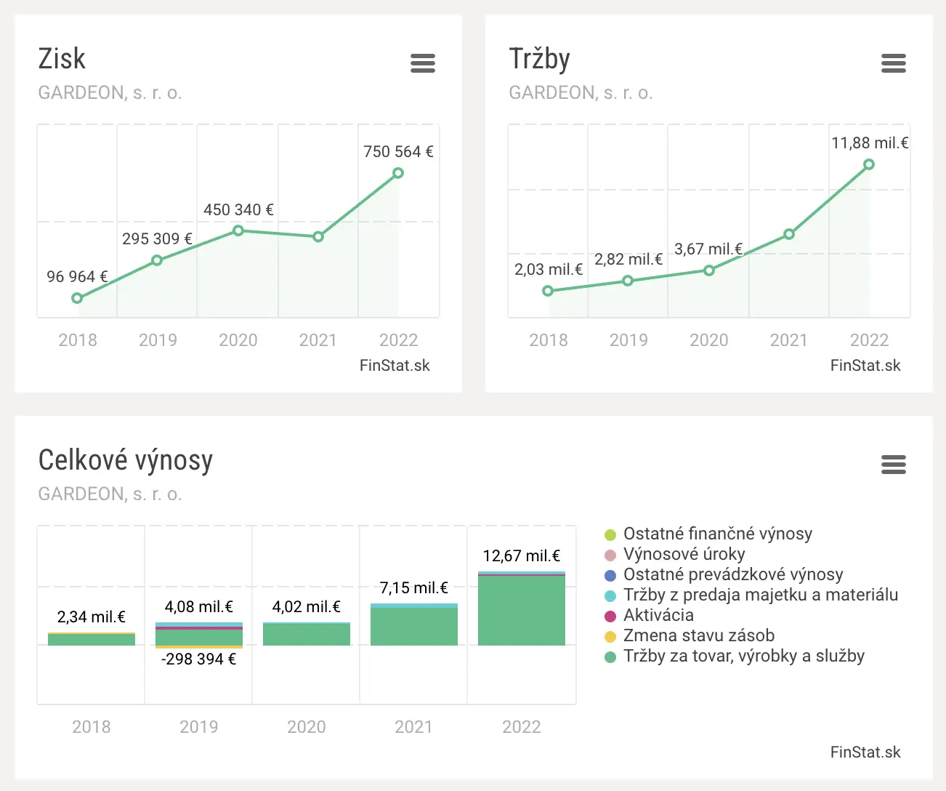Click the 2021 point on Tržby chart
Viewport: 946px width, 791px height.
click(789, 234)
